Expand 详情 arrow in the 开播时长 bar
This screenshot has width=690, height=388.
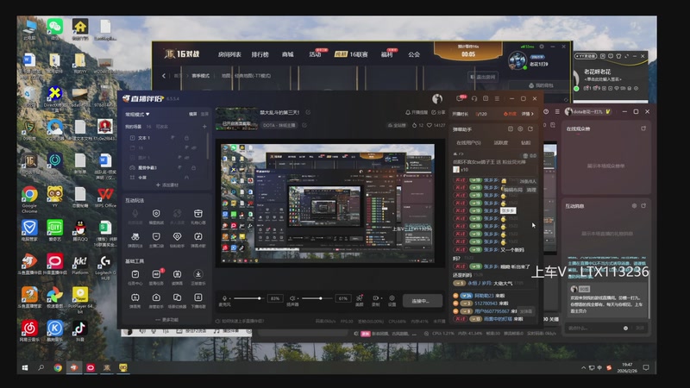pyautogui.click(x=528, y=114)
